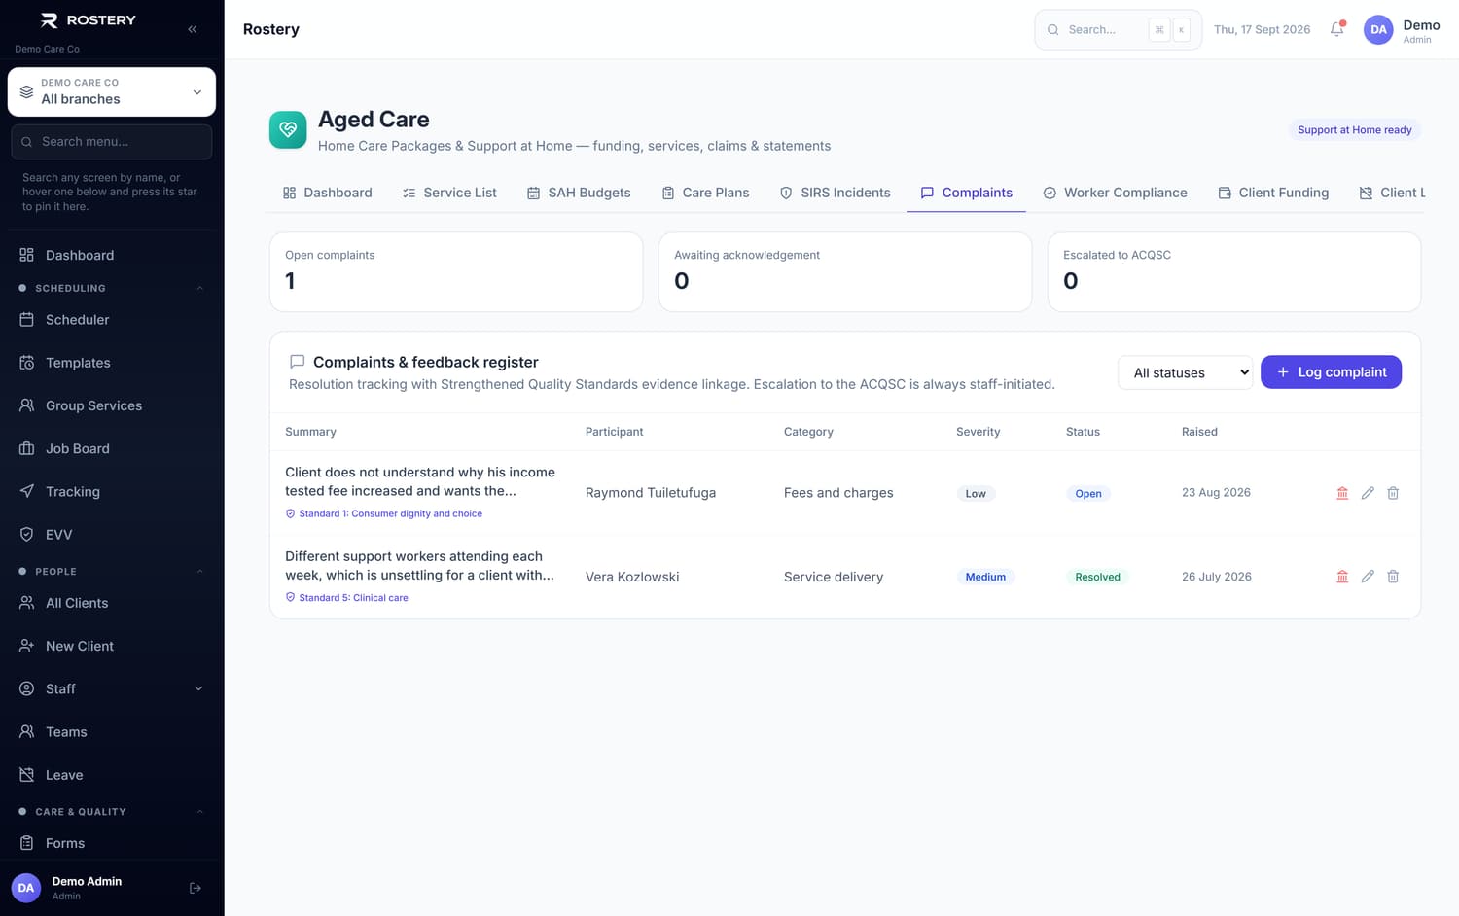Log out using the sidebar bottom icon
Viewport: 1459px width, 916px height.
click(196, 888)
